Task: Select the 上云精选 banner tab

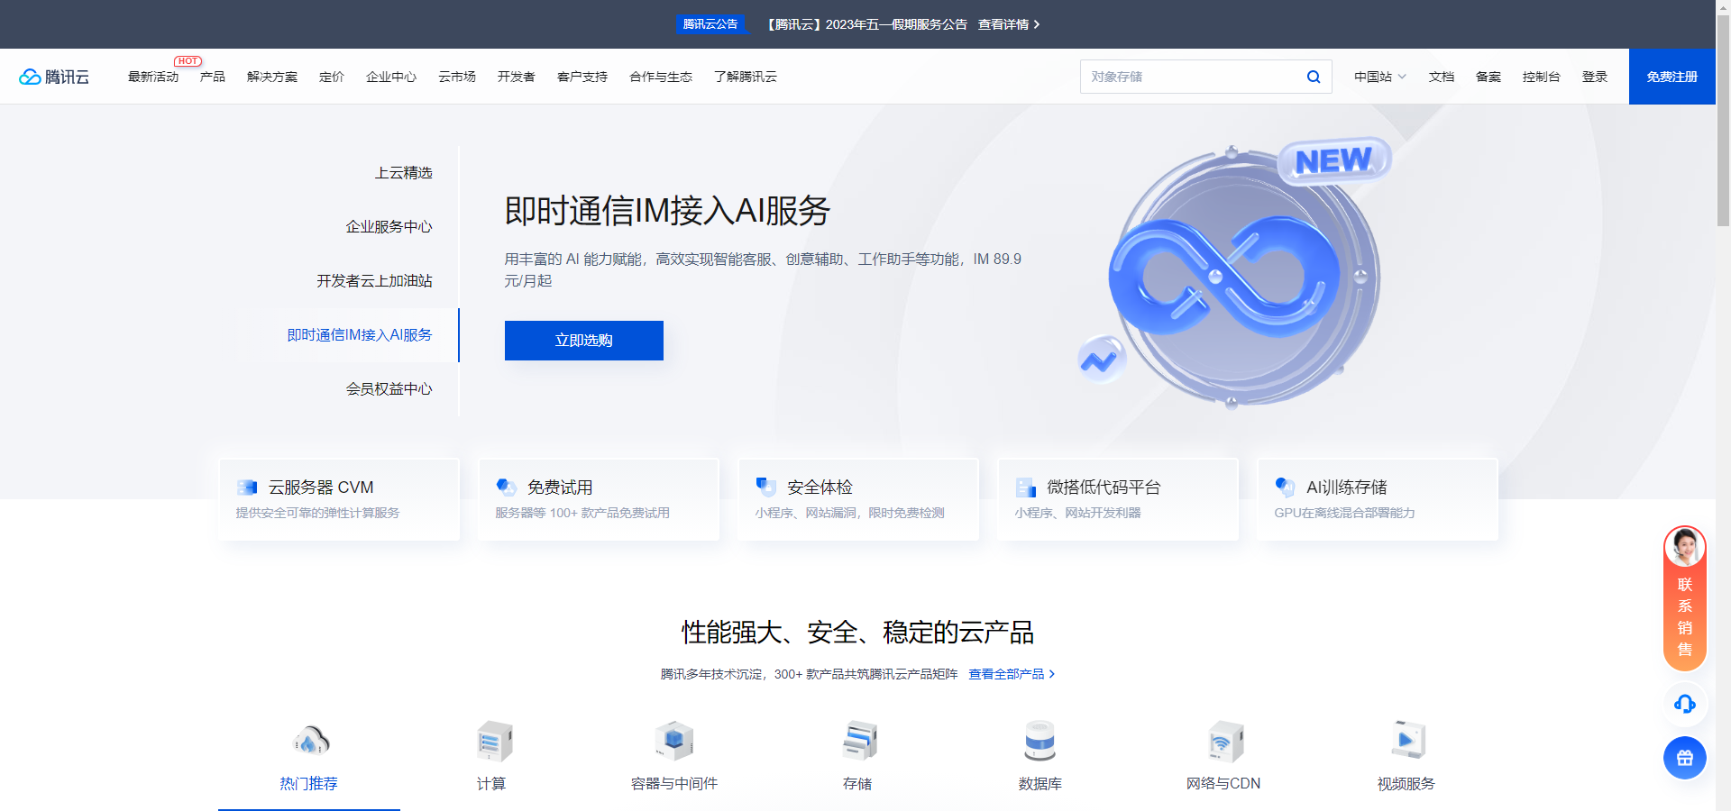Action: pyautogui.click(x=404, y=173)
